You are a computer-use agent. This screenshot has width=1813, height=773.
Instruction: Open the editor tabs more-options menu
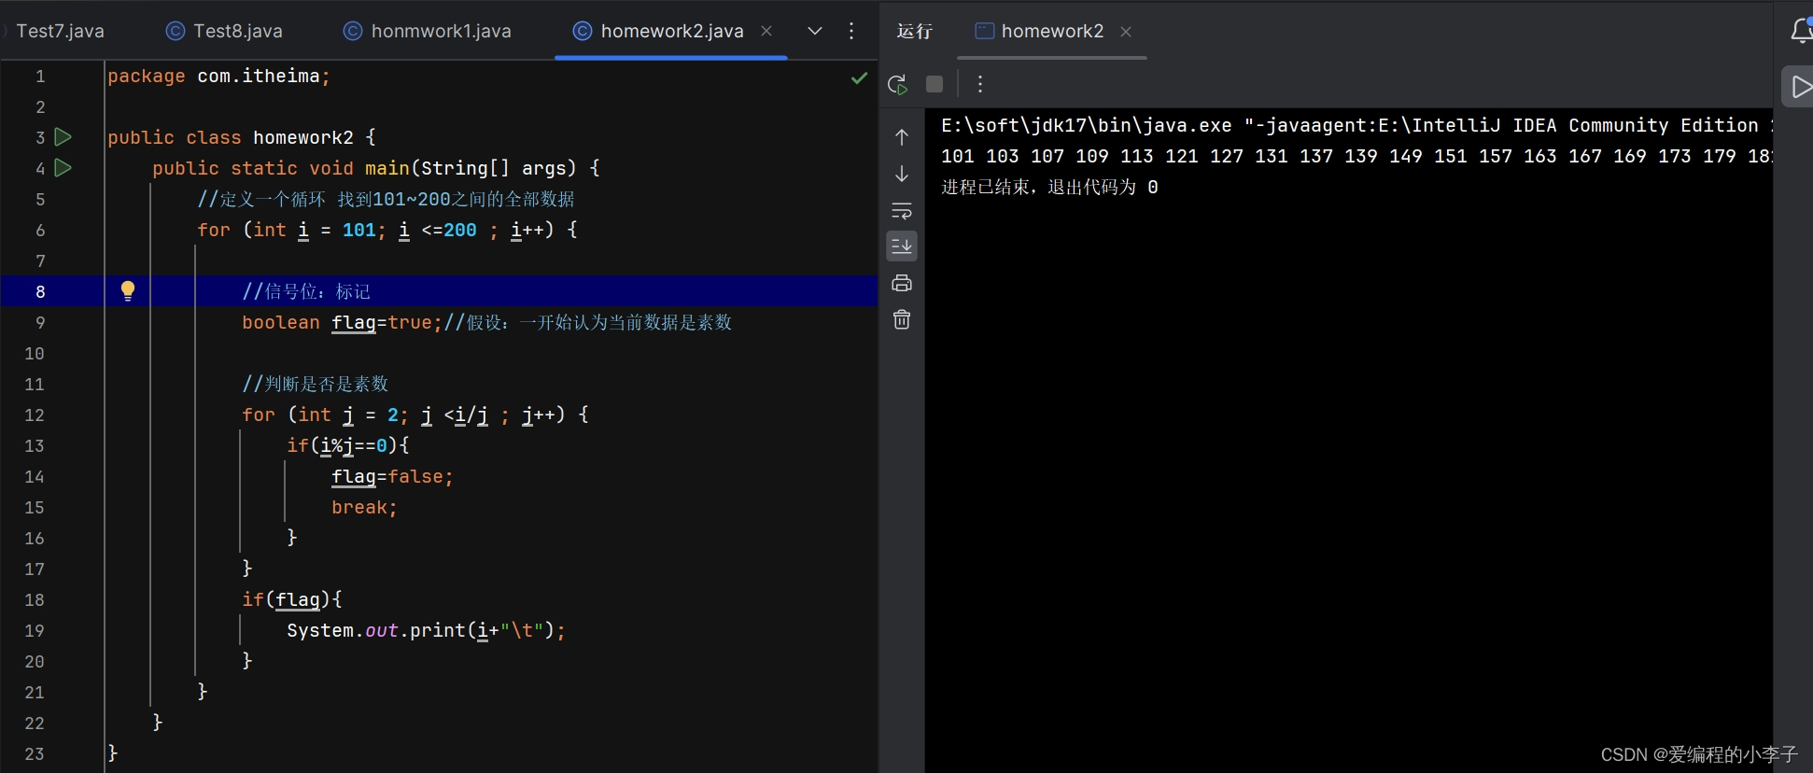click(x=851, y=31)
